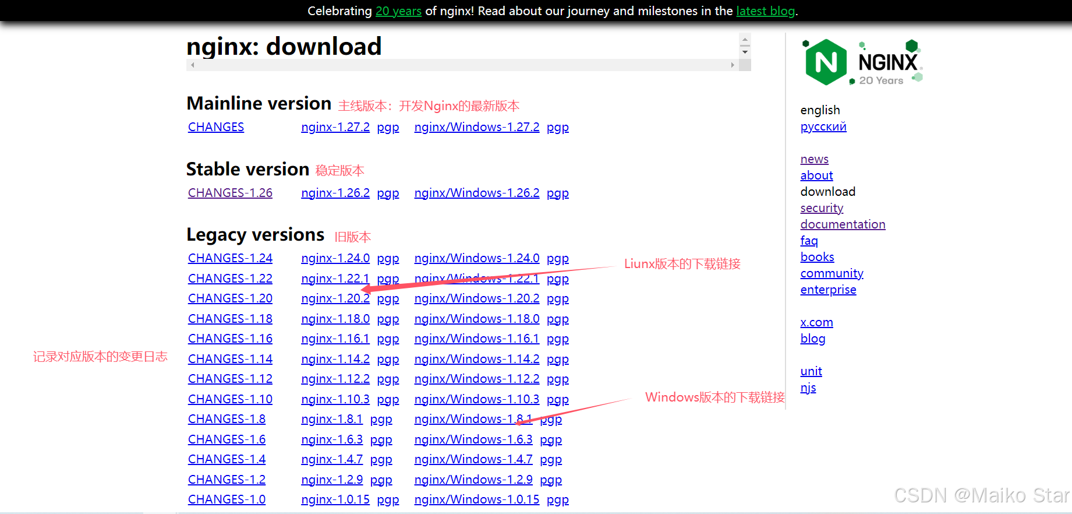This screenshot has width=1072, height=514.
Task: Open the CHANGES-1.20 link
Action: (x=230, y=298)
